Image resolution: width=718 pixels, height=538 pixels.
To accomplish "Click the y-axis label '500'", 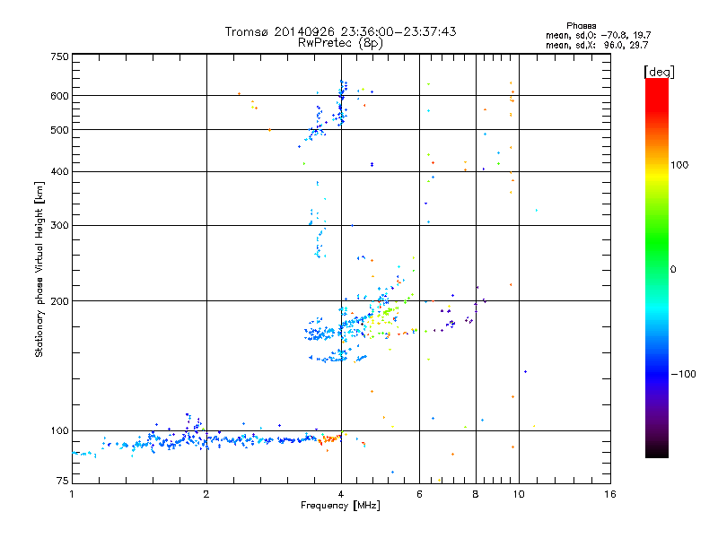I will [x=59, y=130].
